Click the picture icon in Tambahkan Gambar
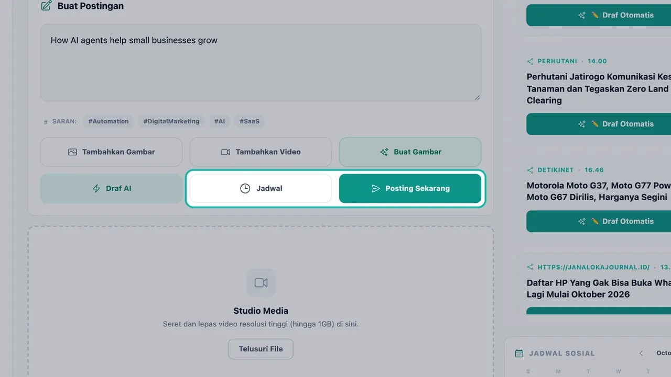 [x=72, y=152]
